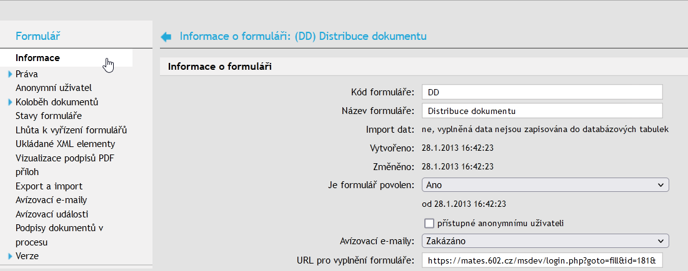Open Avízovací e-maily in sidebar
The height and width of the screenshot is (271, 688).
pos(51,200)
